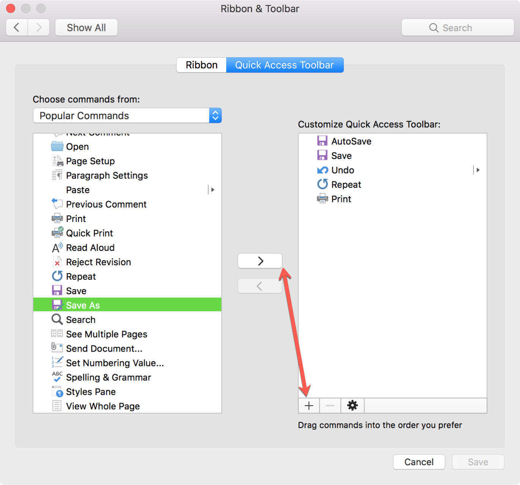Click the Undo icon in toolbar list
Screen dimensions: 520x485
point(322,170)
